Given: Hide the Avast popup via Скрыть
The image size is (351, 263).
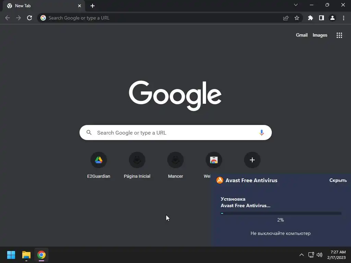Looking at the screenshot, I should (338, 180).
